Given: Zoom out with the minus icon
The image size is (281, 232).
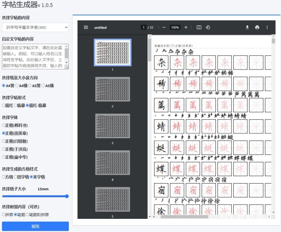Looking at the screenshot, I should click(x=164, y=27).
